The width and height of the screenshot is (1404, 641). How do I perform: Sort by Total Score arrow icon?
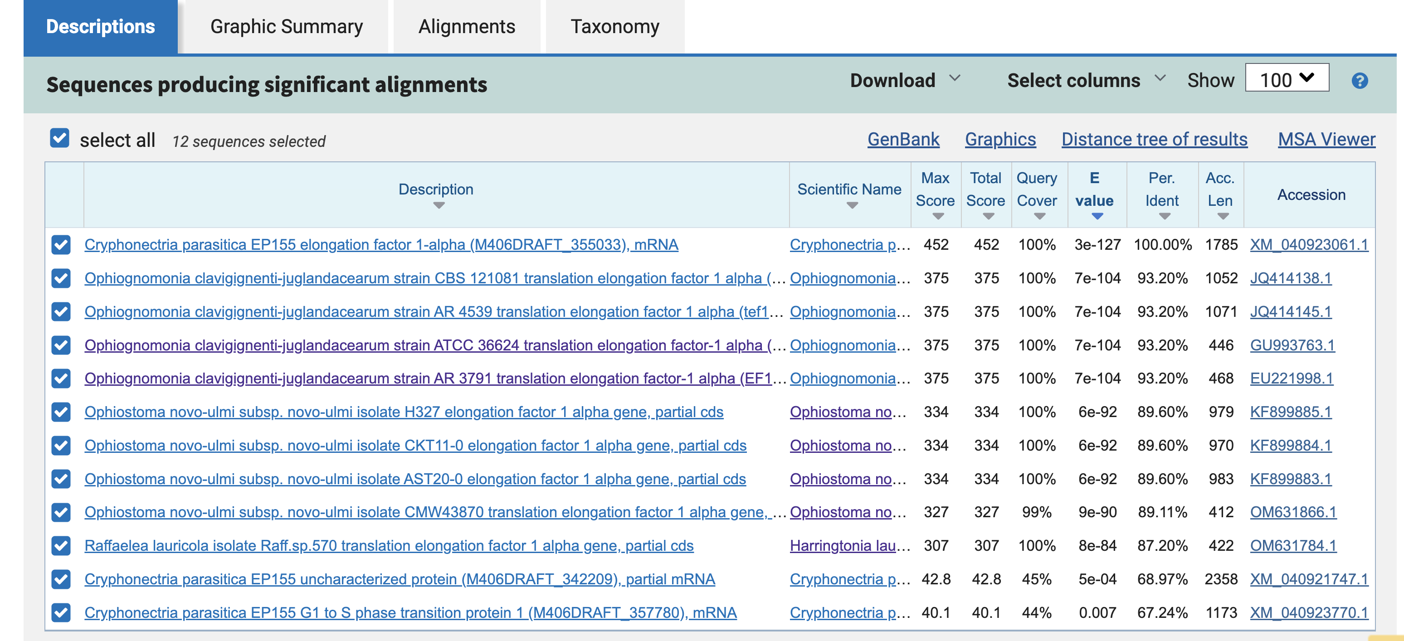(988, 217)
